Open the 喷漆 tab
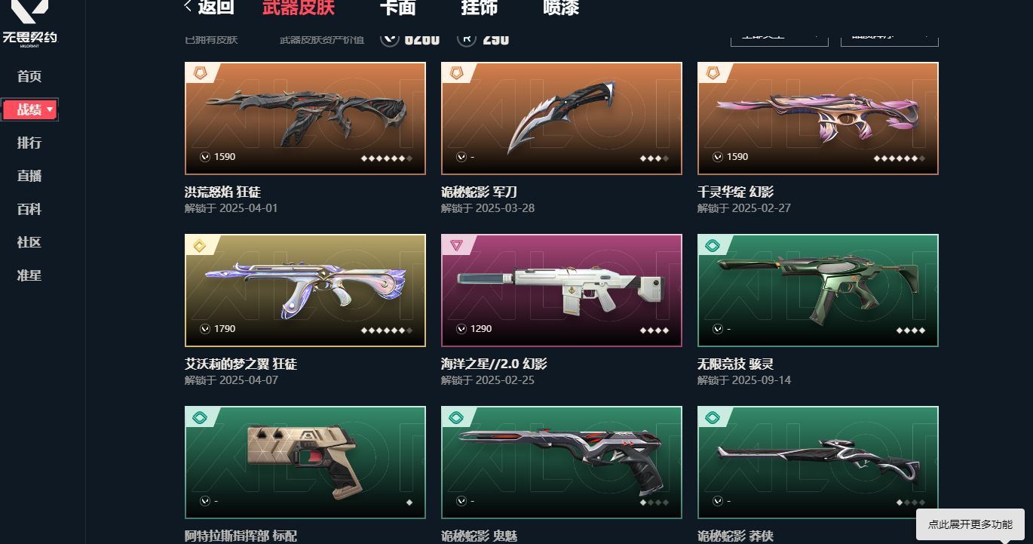Image resolution: width=1033 pixels, height=544 pixels. [x=561, y=8]
